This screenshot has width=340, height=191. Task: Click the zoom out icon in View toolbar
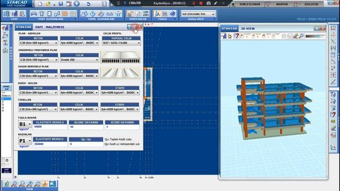(37, 184)
